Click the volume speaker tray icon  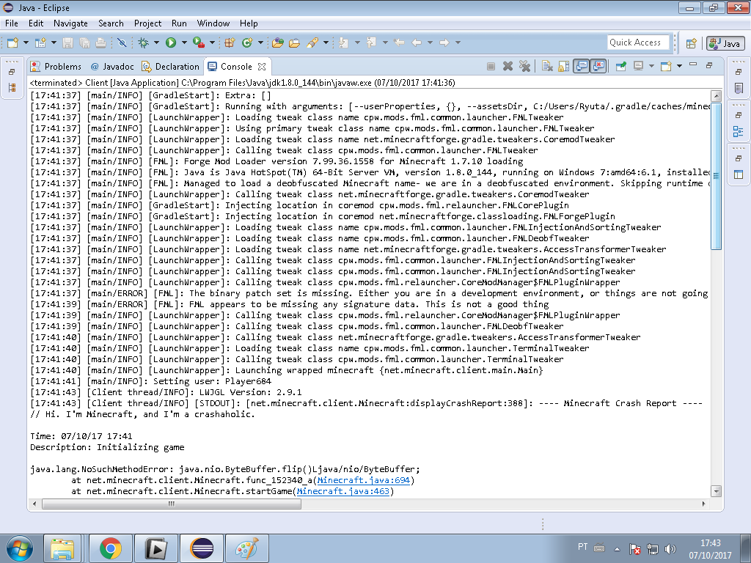point(670,548)
